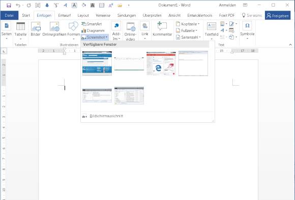The height and width of the screenshot is (200, 295).
Task: Open the Formen shapes gallery
Action: point(74,31)
